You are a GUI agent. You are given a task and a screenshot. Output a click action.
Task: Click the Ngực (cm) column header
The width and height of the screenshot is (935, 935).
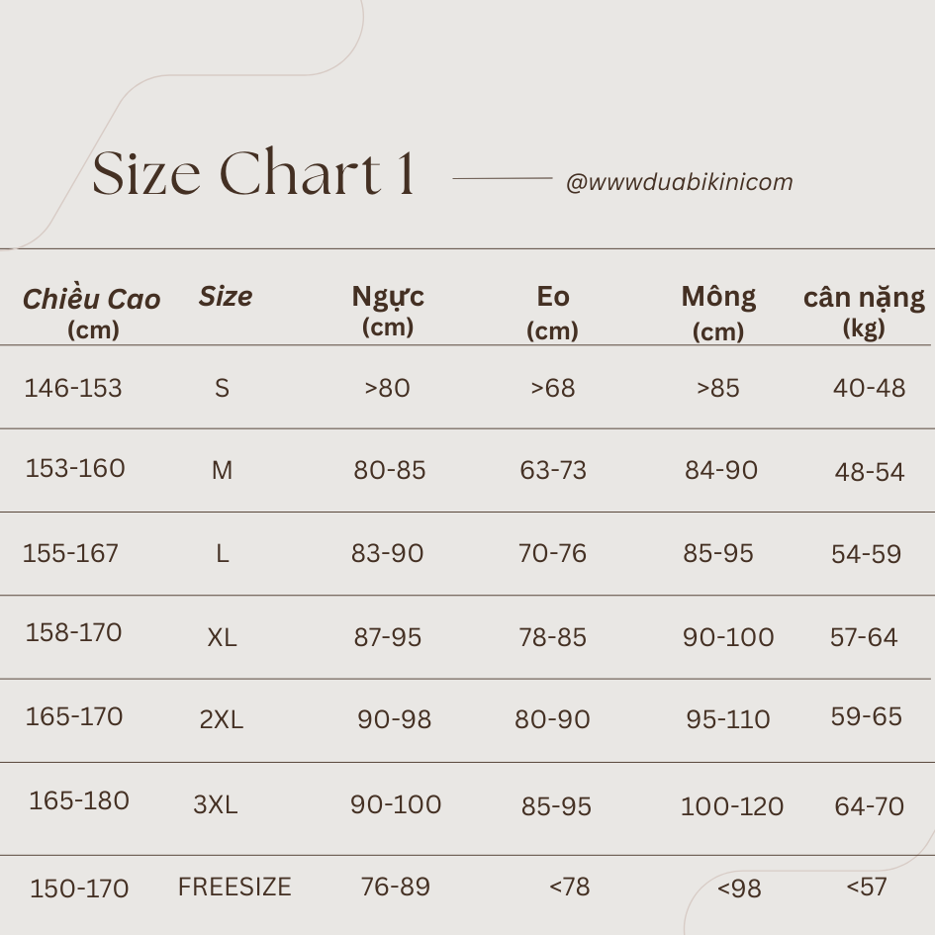pos(388,309)
